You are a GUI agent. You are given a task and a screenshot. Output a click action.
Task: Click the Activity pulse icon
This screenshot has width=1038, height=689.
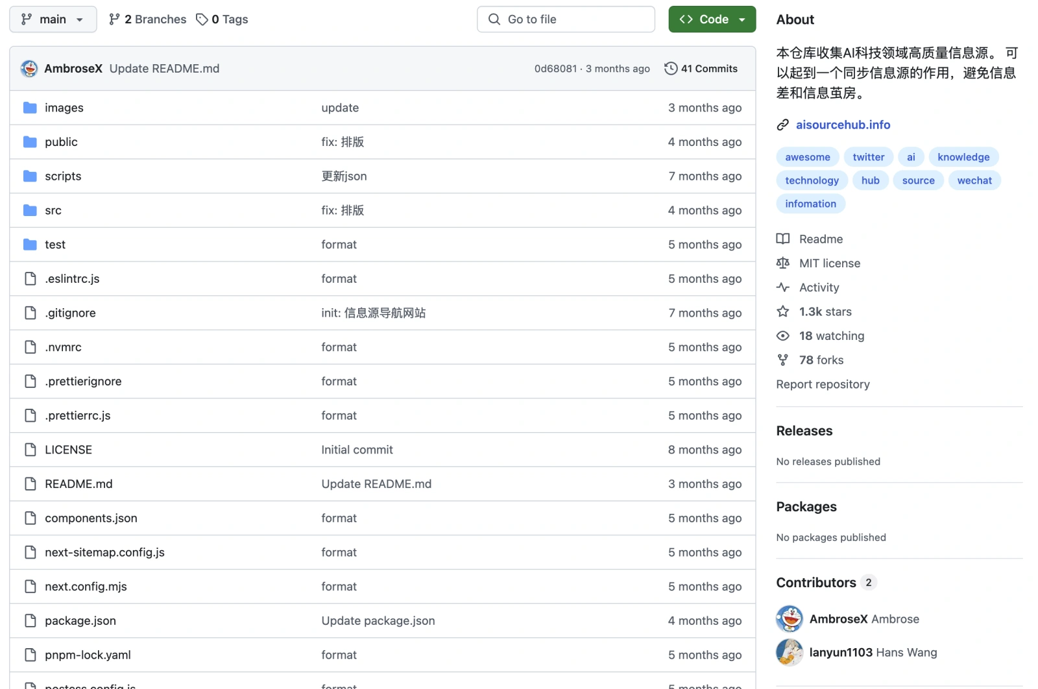point(783,287)
